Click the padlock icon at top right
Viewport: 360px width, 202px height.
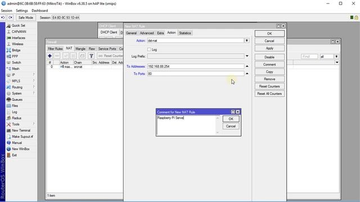[356, 17]
